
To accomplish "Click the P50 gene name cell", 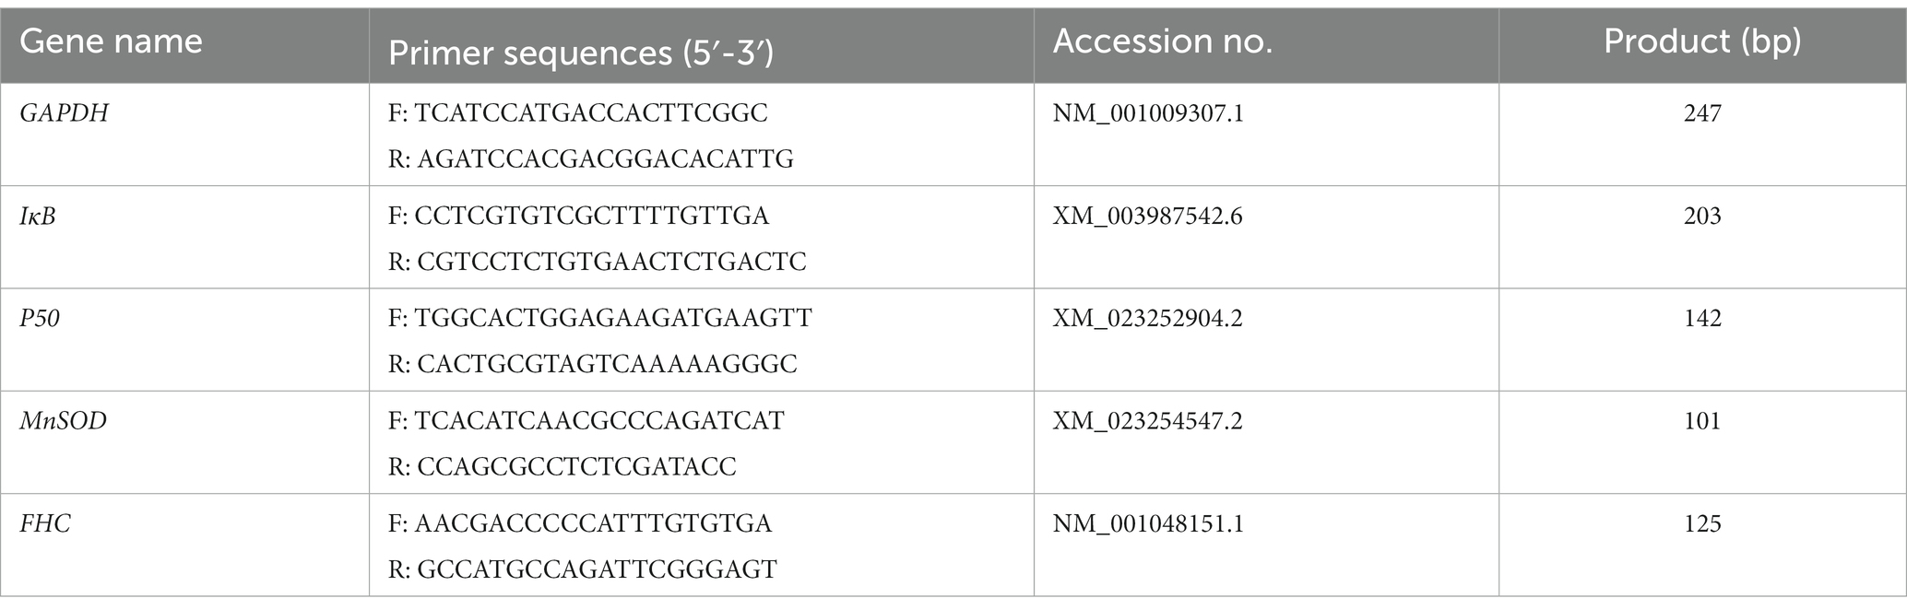I will pos(40,318).
